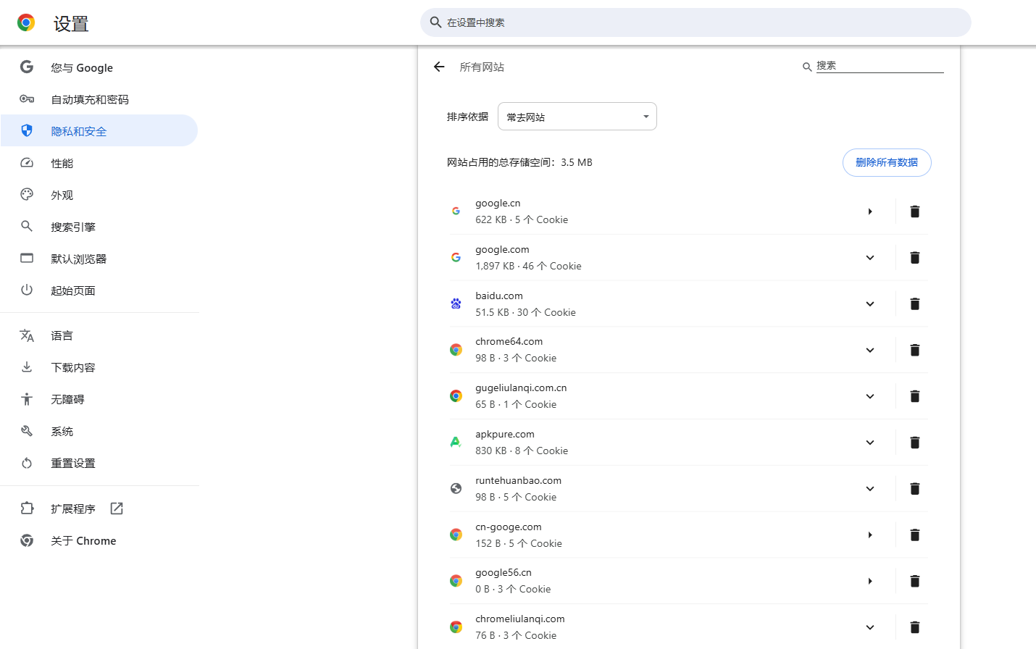Click the baidu.com paw favicon
This screenshot has width=1036, height=649.
tap(456, 303)
